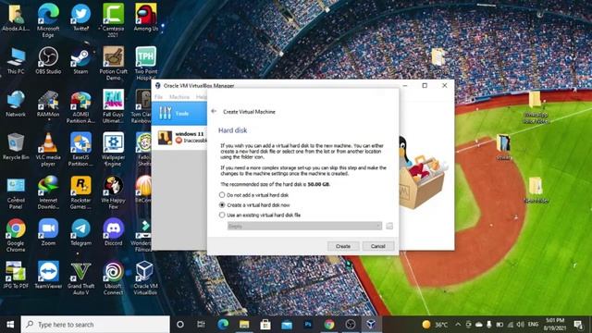Image resolution: width=592 pixels, height=333 pixels.
Task: Open Microsoft Store from taskbar
Action: tap(265, 325)
